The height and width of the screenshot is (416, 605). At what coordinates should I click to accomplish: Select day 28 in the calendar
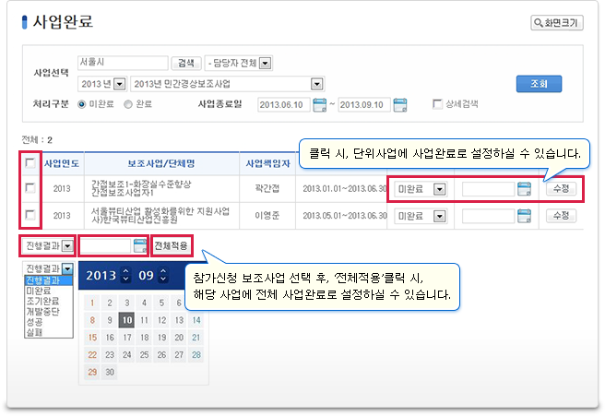tap(196, 354)
